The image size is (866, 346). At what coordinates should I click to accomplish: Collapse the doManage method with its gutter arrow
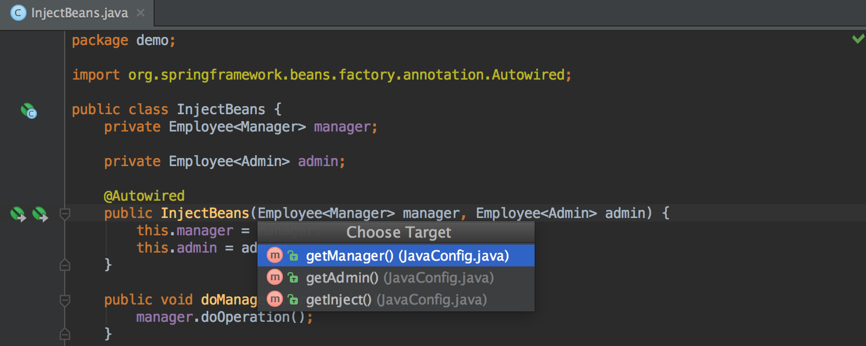65,299
